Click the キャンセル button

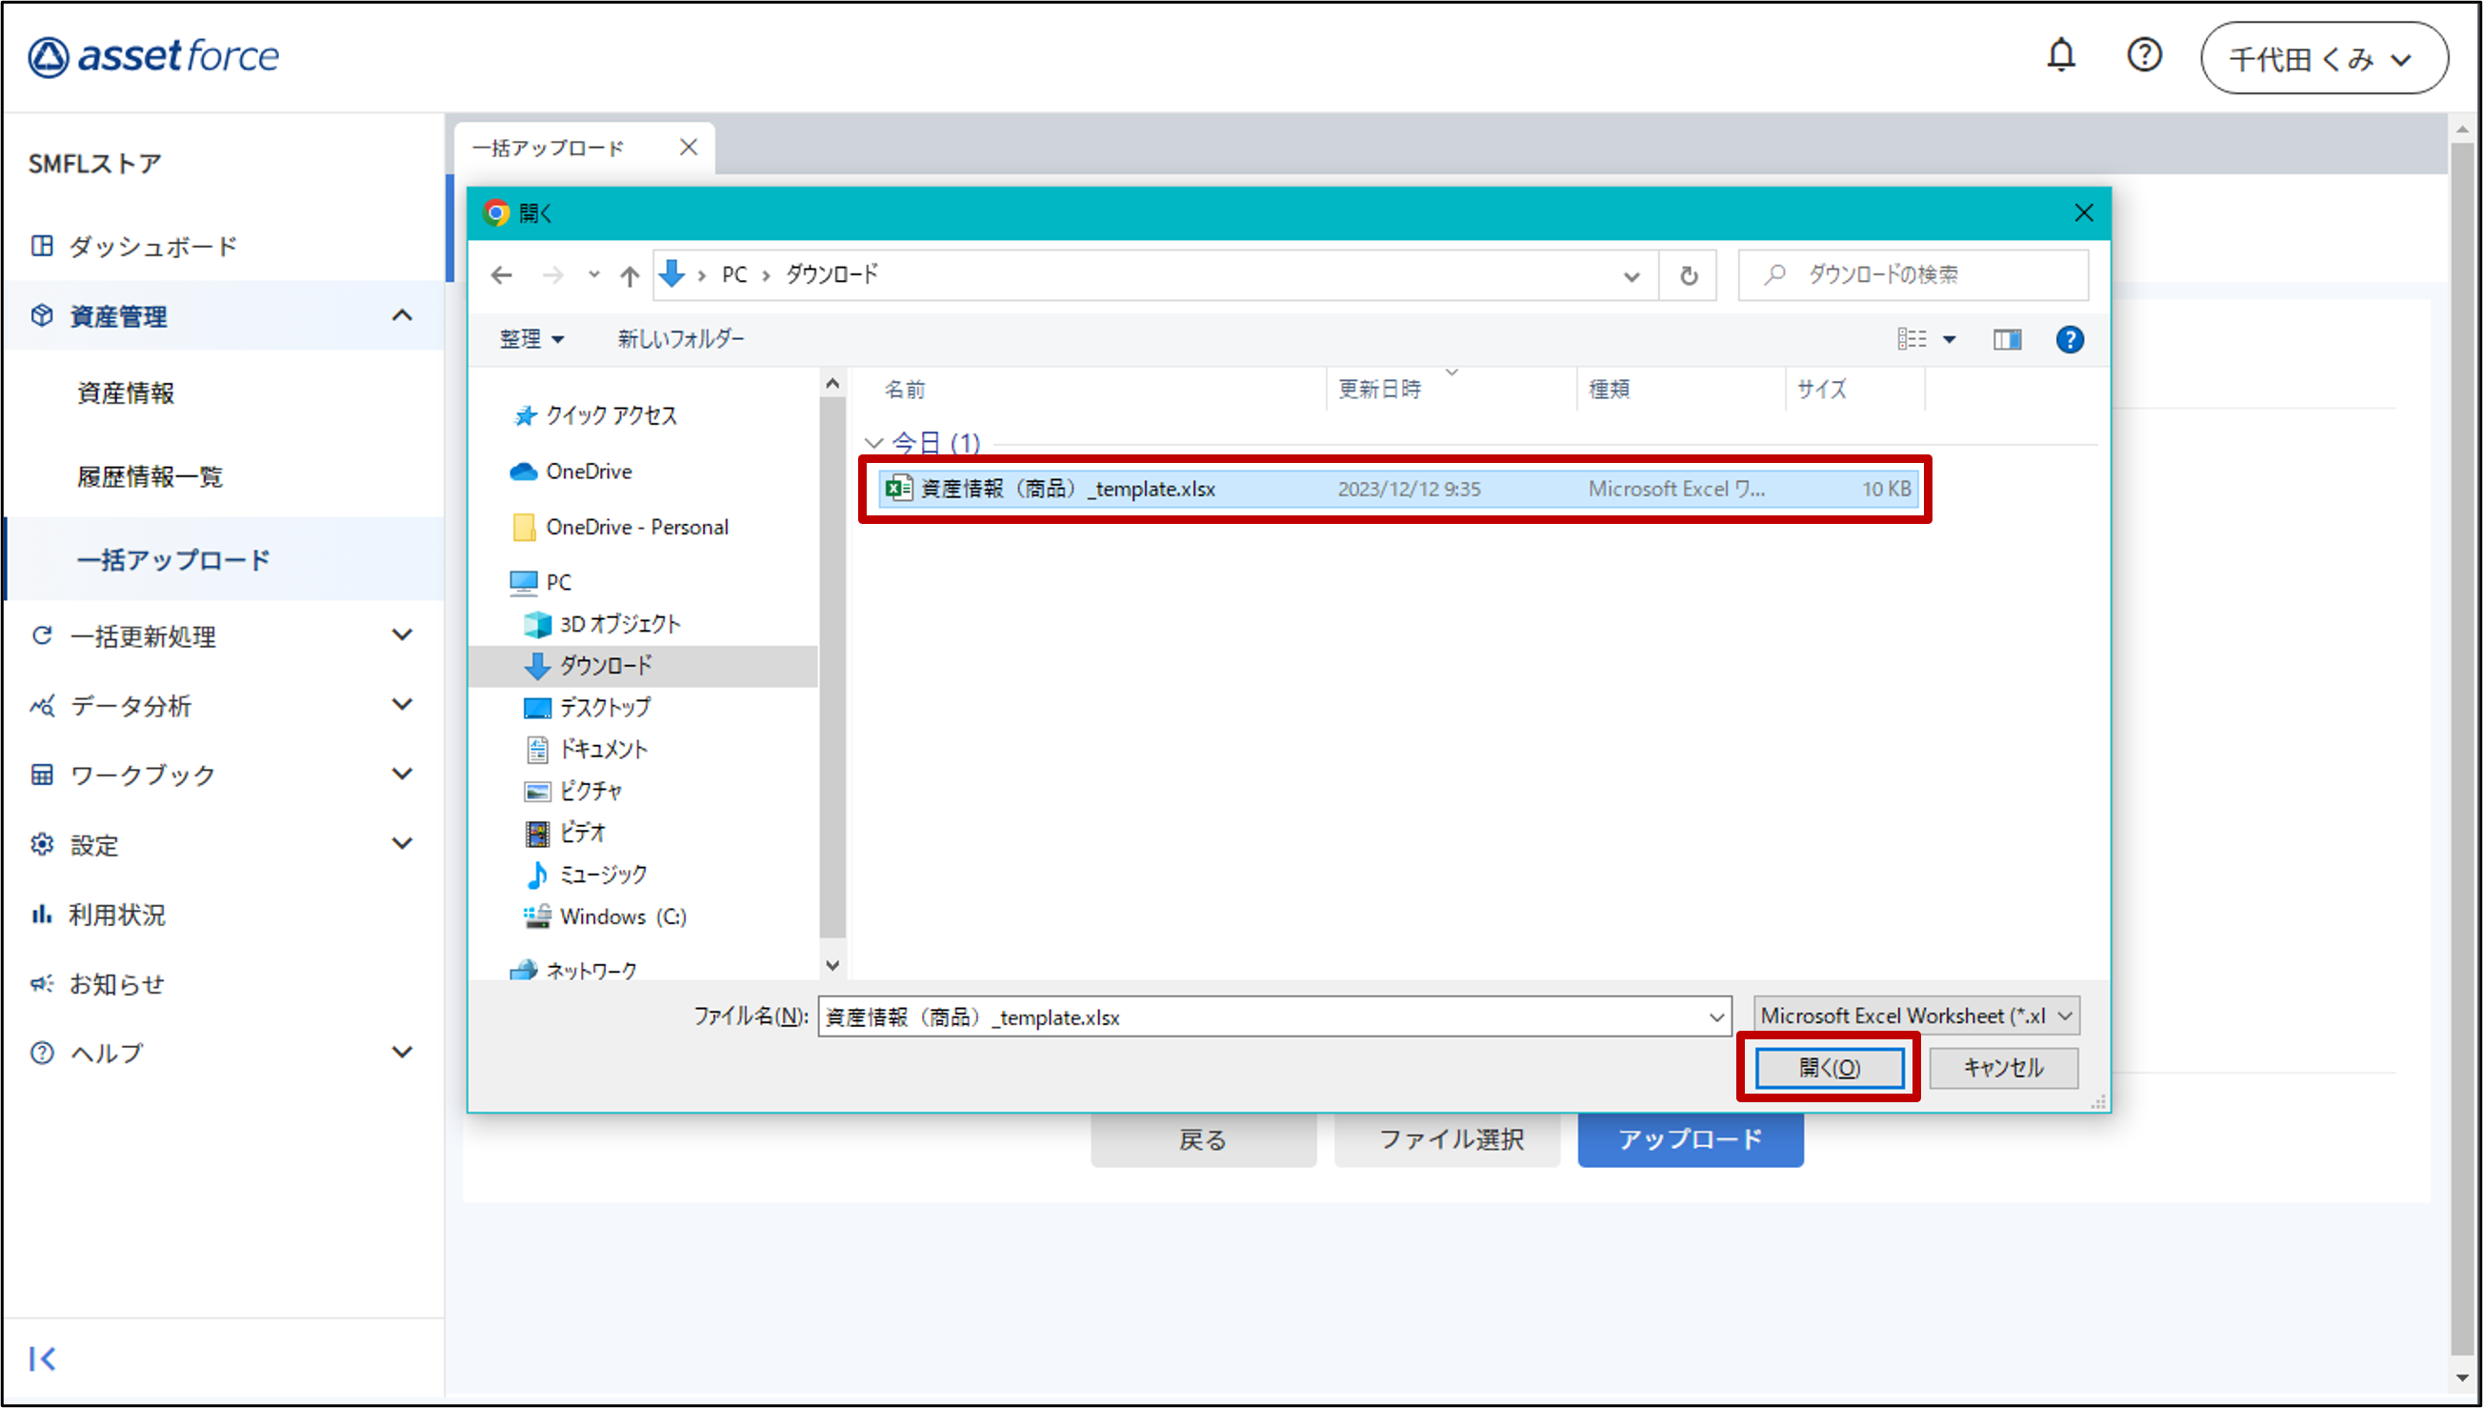pos(2003,1068)
